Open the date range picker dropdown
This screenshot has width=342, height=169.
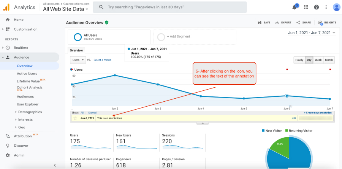tap(312, 33)
